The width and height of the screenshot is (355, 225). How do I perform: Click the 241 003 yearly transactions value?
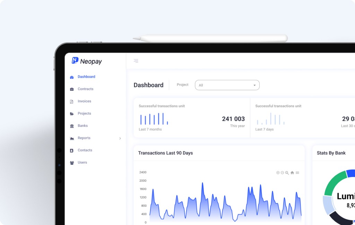(233, 119)
